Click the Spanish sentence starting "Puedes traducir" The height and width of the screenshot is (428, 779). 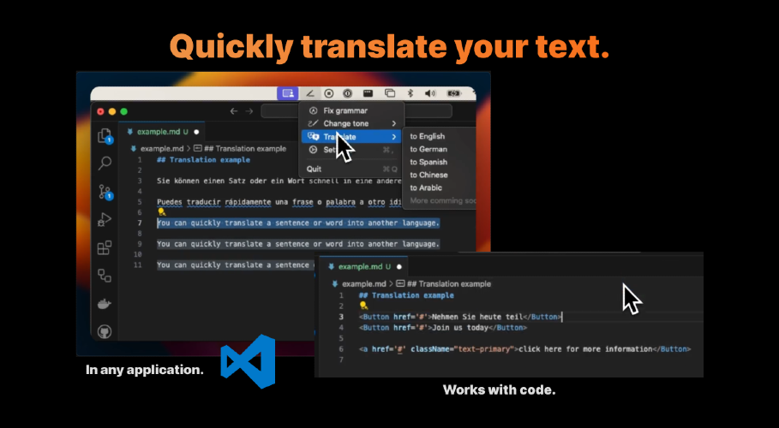(x=279, y=202)
